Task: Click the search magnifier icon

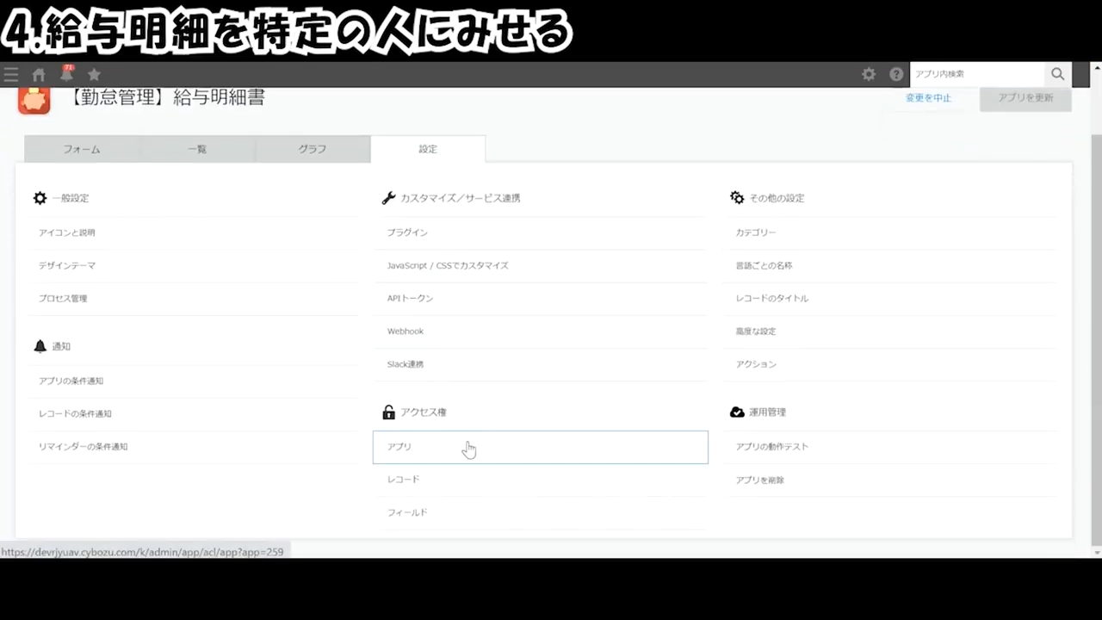Action: click(x=1058, y=74)
